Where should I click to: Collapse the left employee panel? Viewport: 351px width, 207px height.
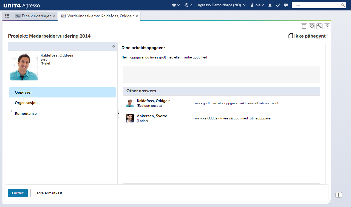click(x=114, y=46)
